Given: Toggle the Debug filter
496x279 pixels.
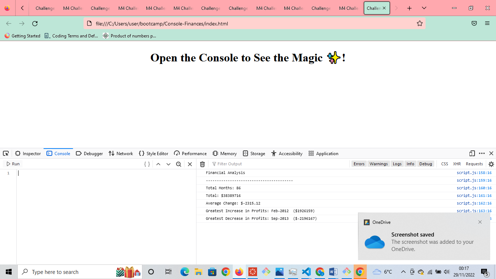Looking at the screenshot, I should tap(426, 164).
